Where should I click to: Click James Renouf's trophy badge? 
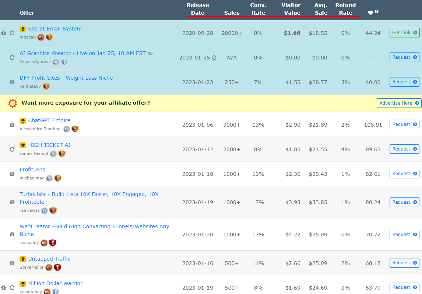[62, 154]
